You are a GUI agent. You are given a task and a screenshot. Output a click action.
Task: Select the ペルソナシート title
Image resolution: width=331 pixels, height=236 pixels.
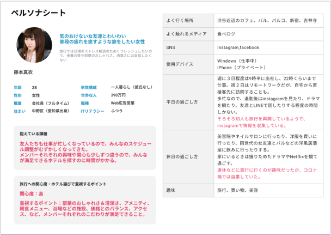coord(35,14)
